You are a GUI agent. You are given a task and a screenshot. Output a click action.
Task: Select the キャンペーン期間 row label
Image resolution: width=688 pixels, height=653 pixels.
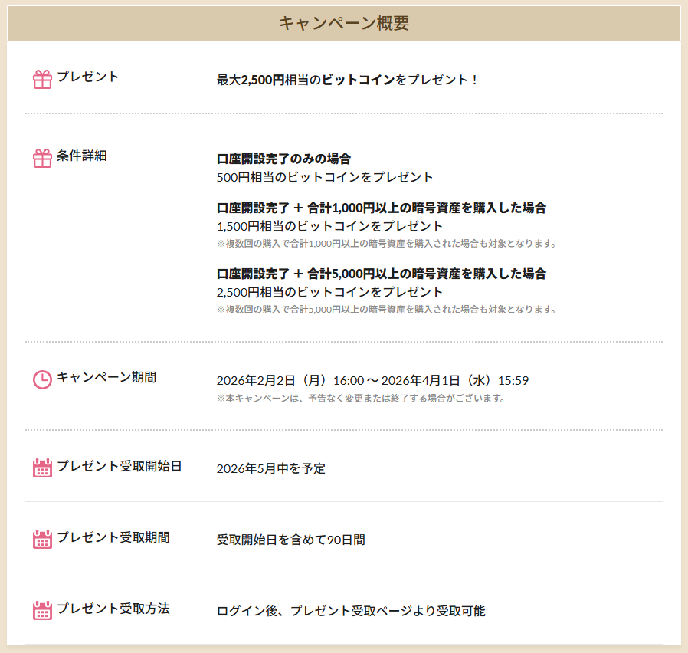coord(106,377)
